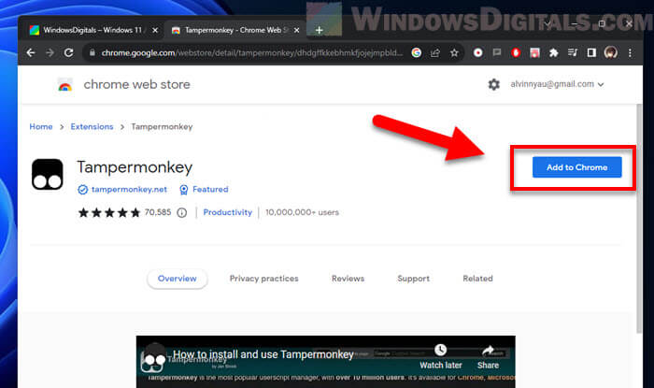Open the media control playlist icon
654x388 pixels.
(572, 52)
